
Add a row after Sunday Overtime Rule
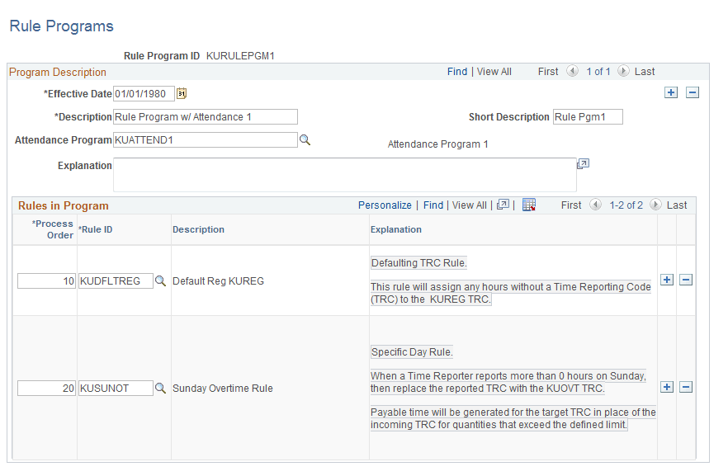[x=667, y=388]
